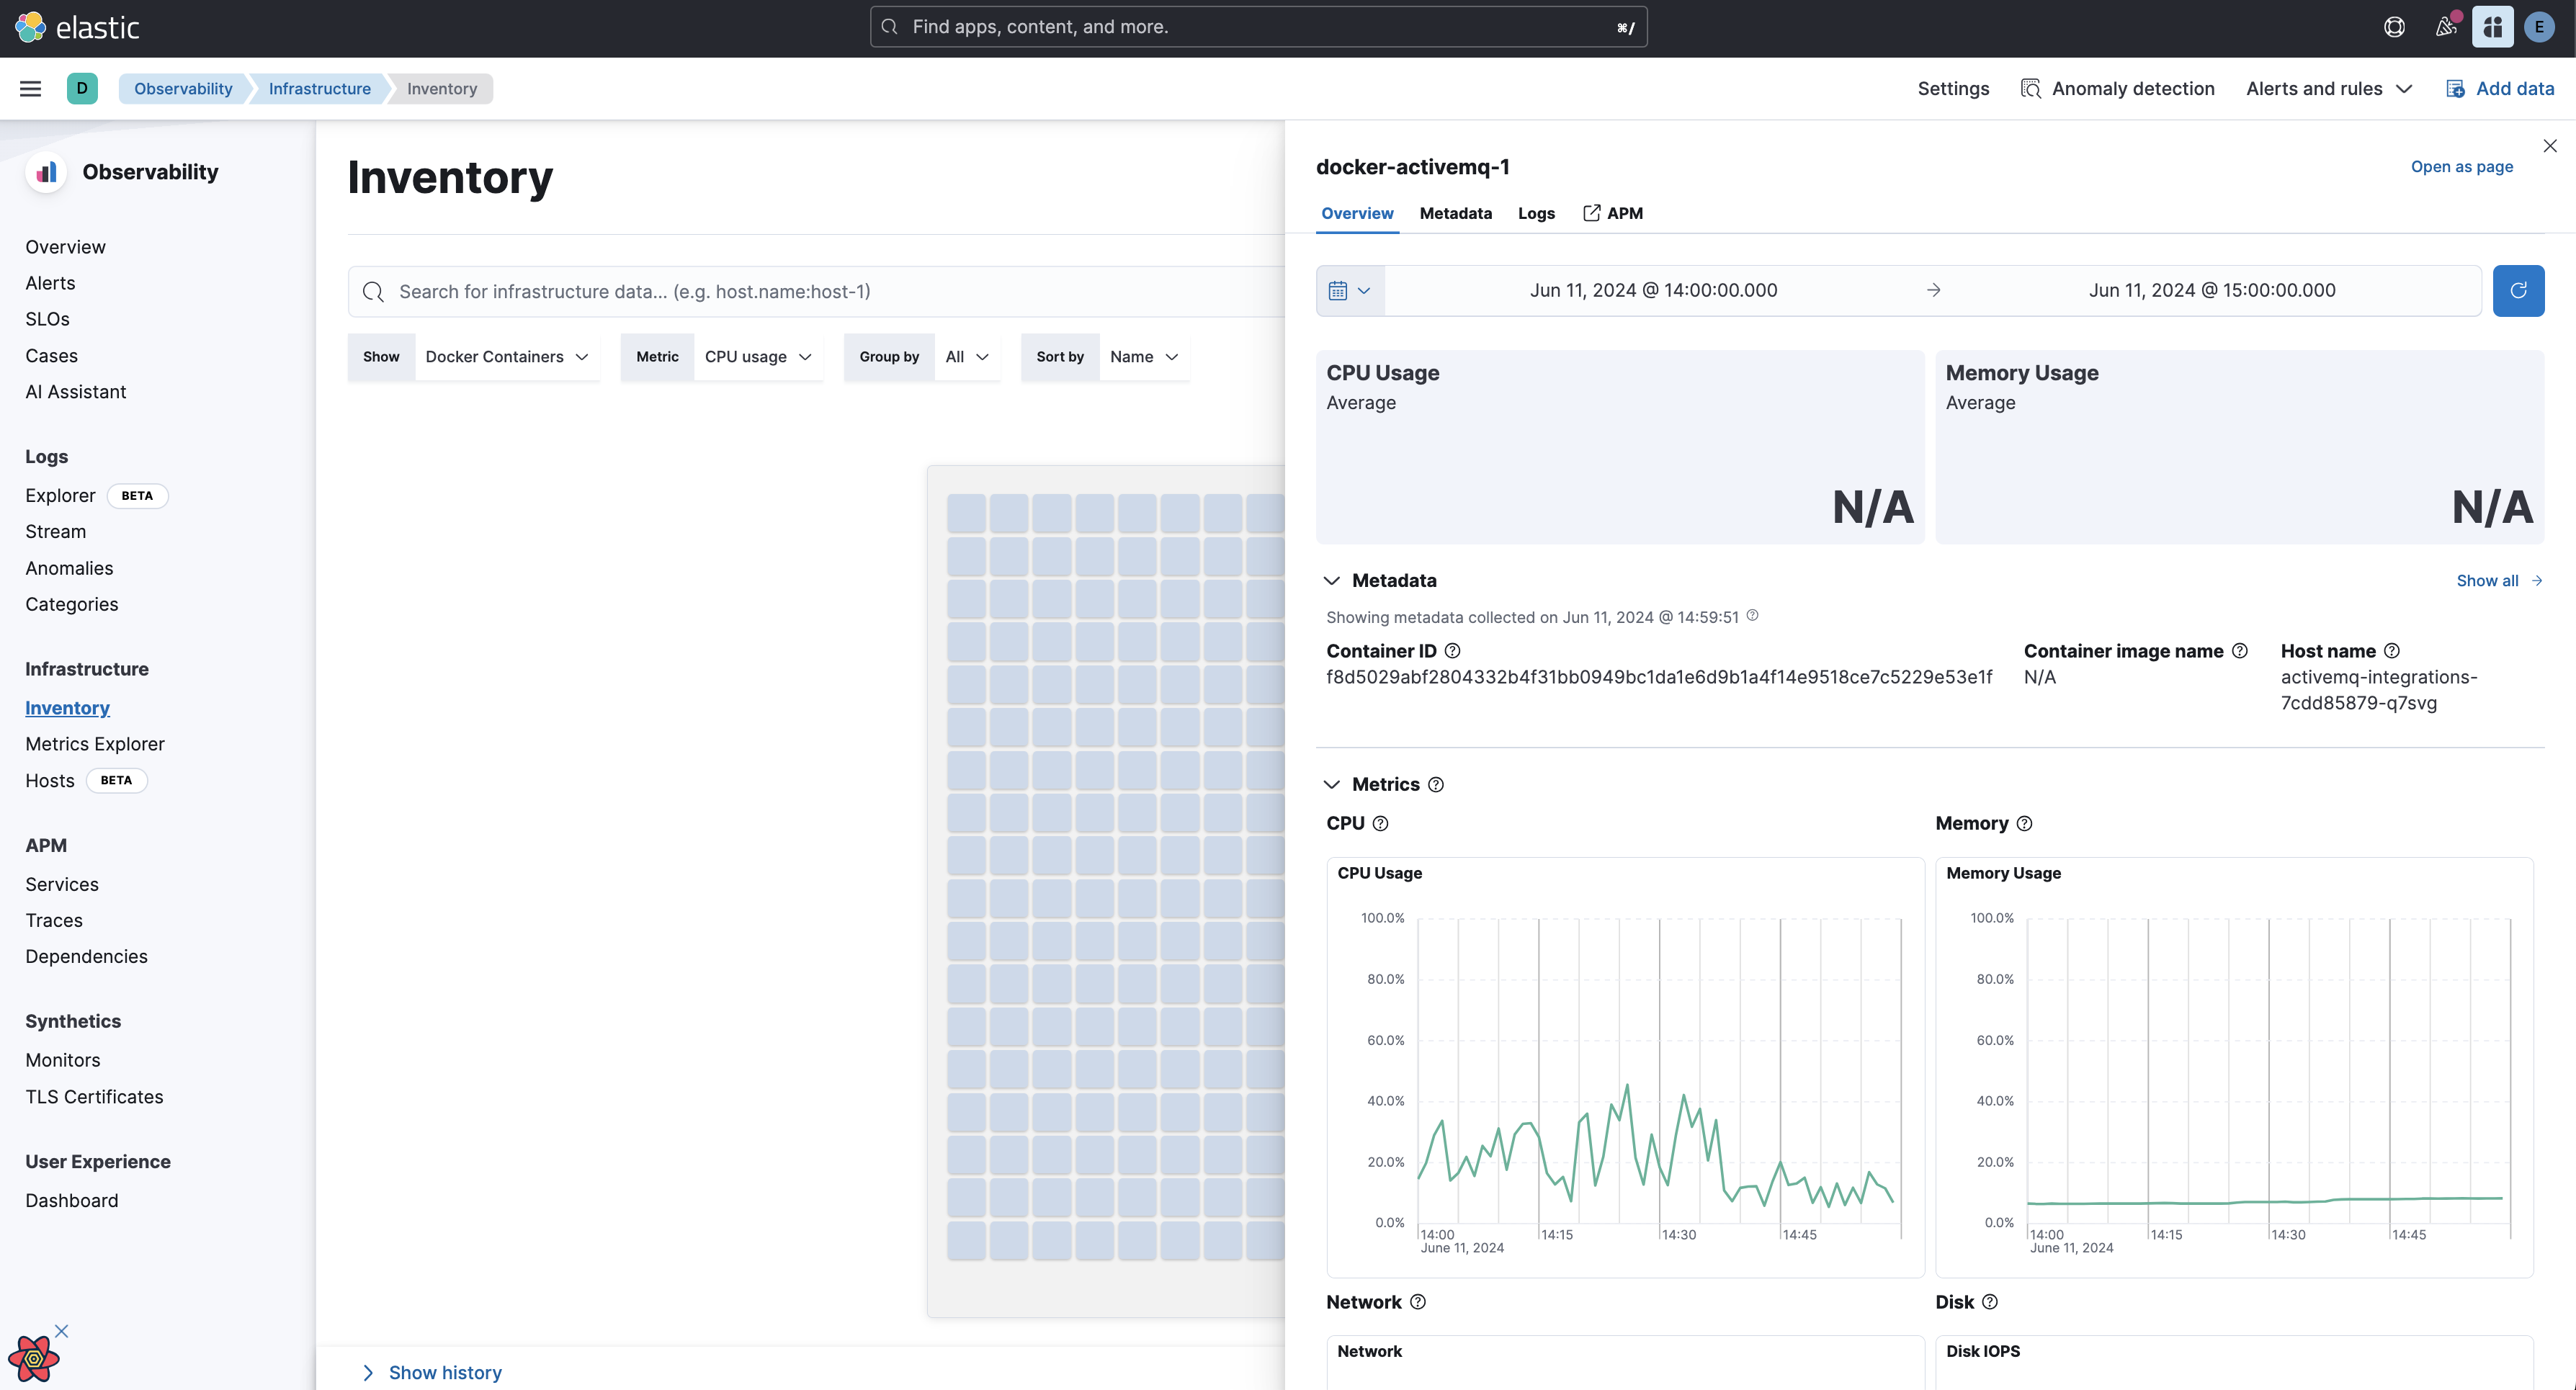This screenshot has height=1390, width=2576.
Task: Switch to the Overview tab
Action: coord(1357,213)
